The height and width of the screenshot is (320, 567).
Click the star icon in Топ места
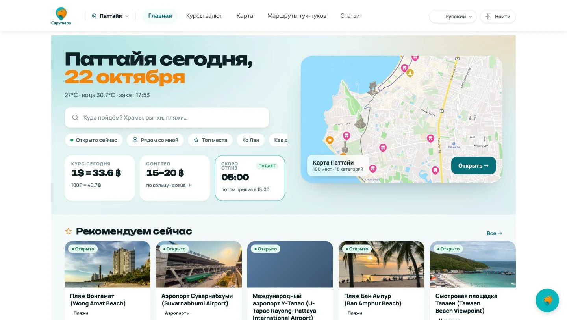coord(196,140)
